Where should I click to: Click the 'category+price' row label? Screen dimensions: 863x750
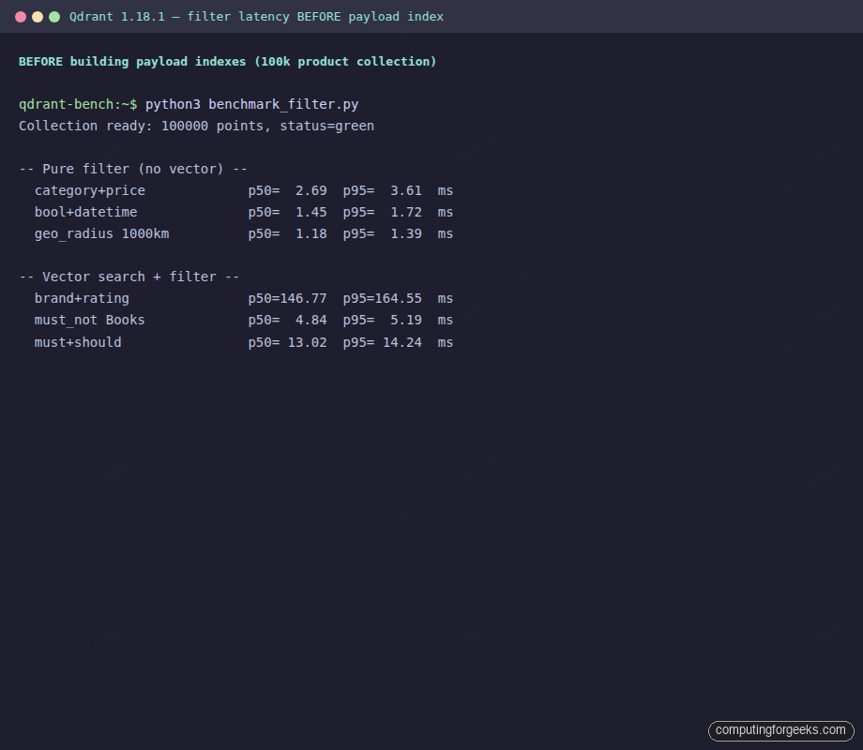pyautogui.click(x=90, y=190)
